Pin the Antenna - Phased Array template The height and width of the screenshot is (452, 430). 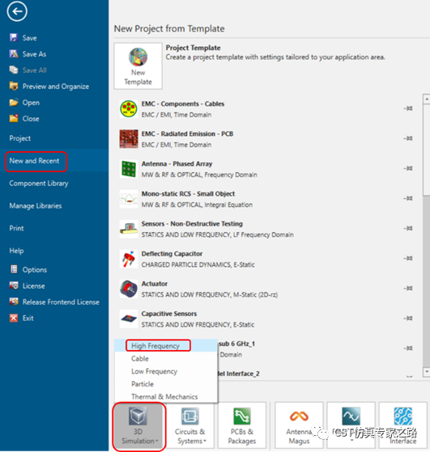[x=408, y=168]
